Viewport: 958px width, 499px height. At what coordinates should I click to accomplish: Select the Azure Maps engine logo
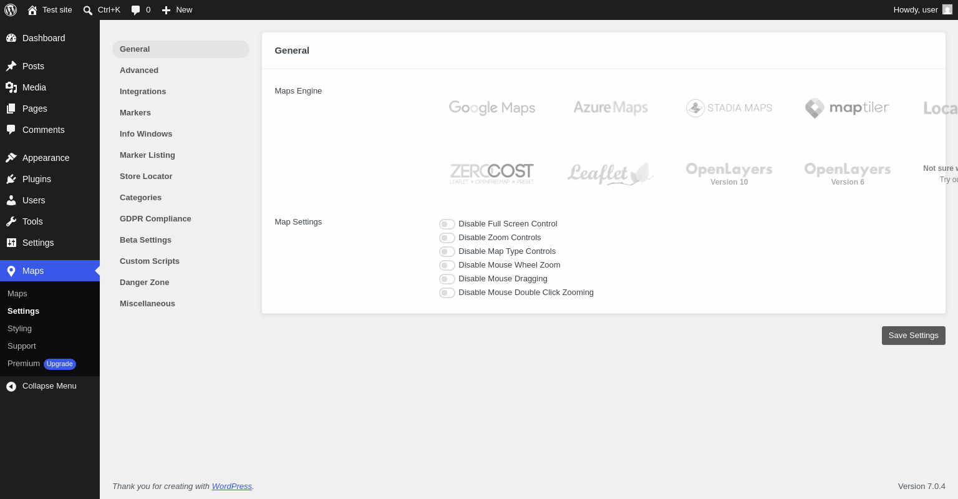click(x=611, y=108)
